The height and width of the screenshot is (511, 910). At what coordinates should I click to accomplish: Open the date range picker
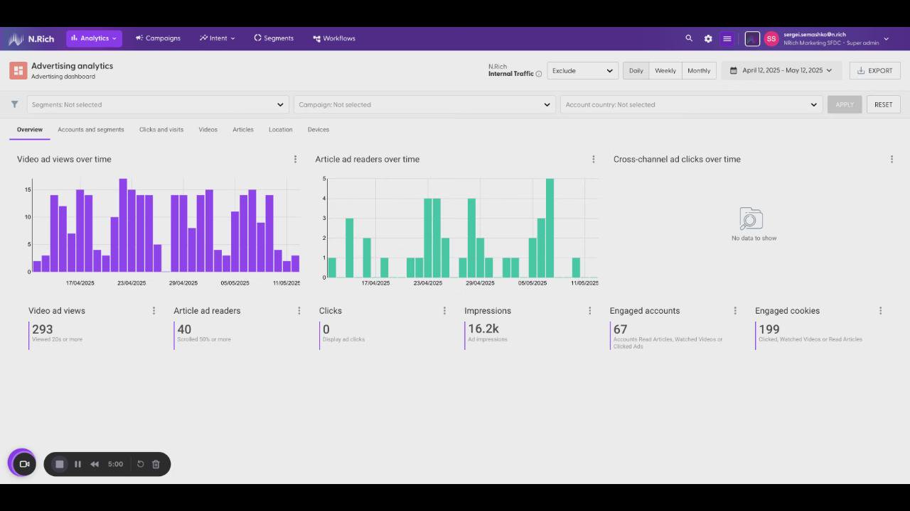tap(781, 70)
